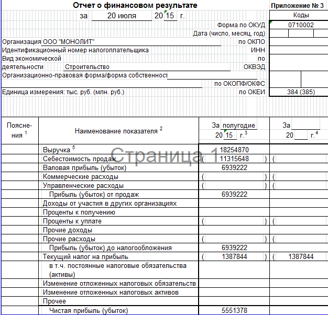Select the 'Коммерческие расходы' row label
The width and height of the screenshot is (328, 315).
pos(81,177)
